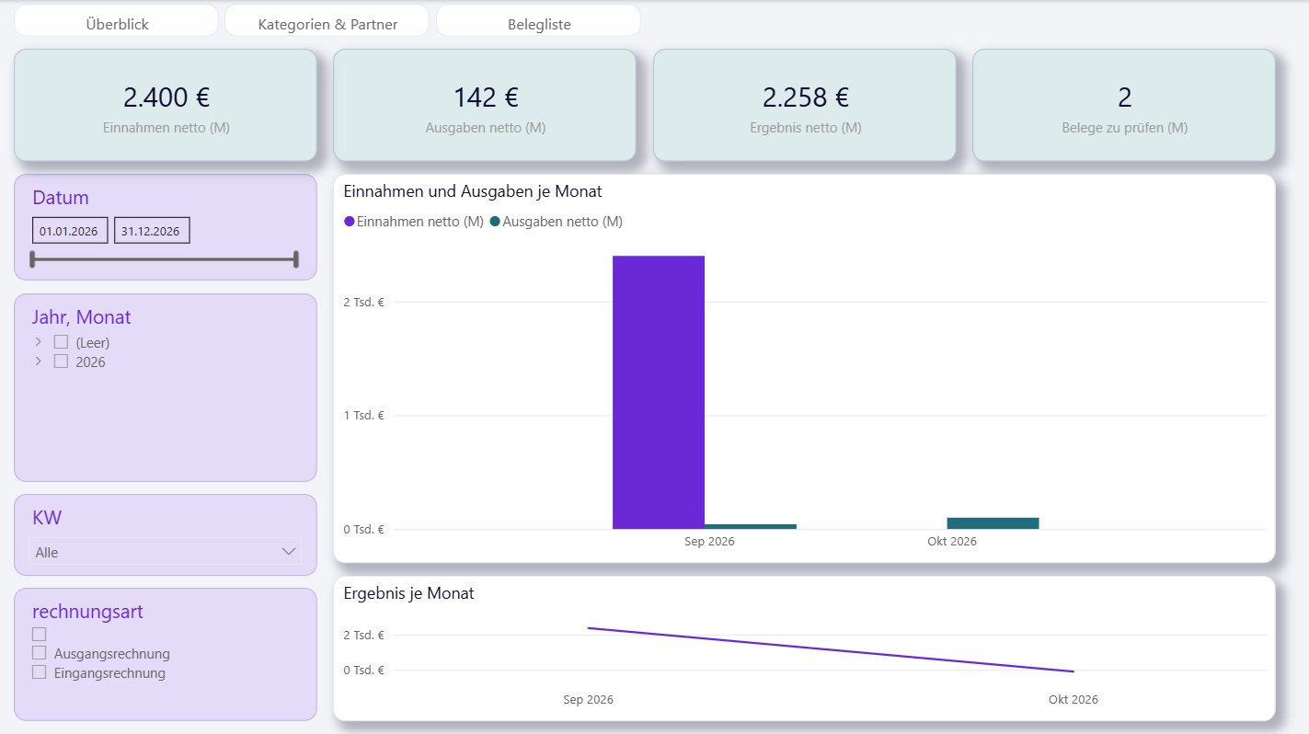Select the purple Einnahmen bar for Sep 2026
Screen dimensions: 1309x734
659,393
